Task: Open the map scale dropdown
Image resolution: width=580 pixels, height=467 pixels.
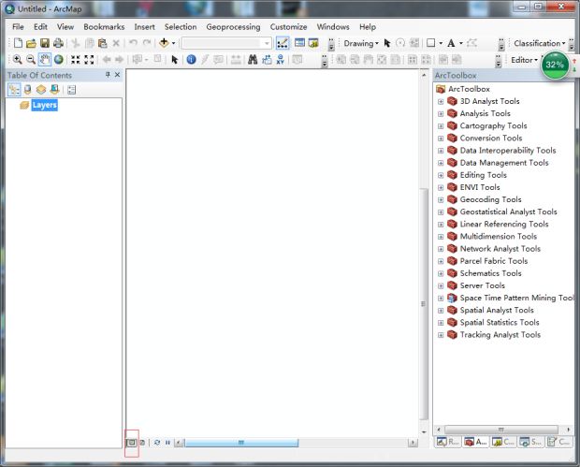Action: coord(267,43)
